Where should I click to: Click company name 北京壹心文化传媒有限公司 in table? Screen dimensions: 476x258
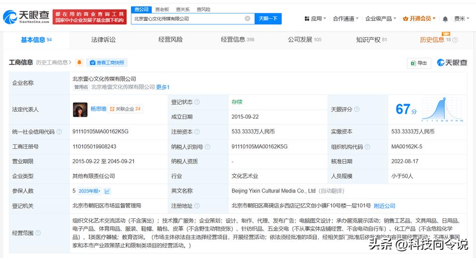(104, 79)
